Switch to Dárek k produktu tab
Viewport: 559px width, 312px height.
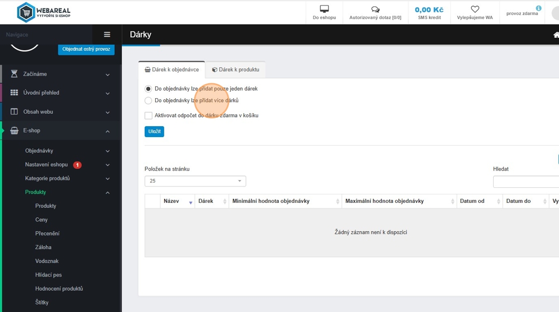(236, 69)
